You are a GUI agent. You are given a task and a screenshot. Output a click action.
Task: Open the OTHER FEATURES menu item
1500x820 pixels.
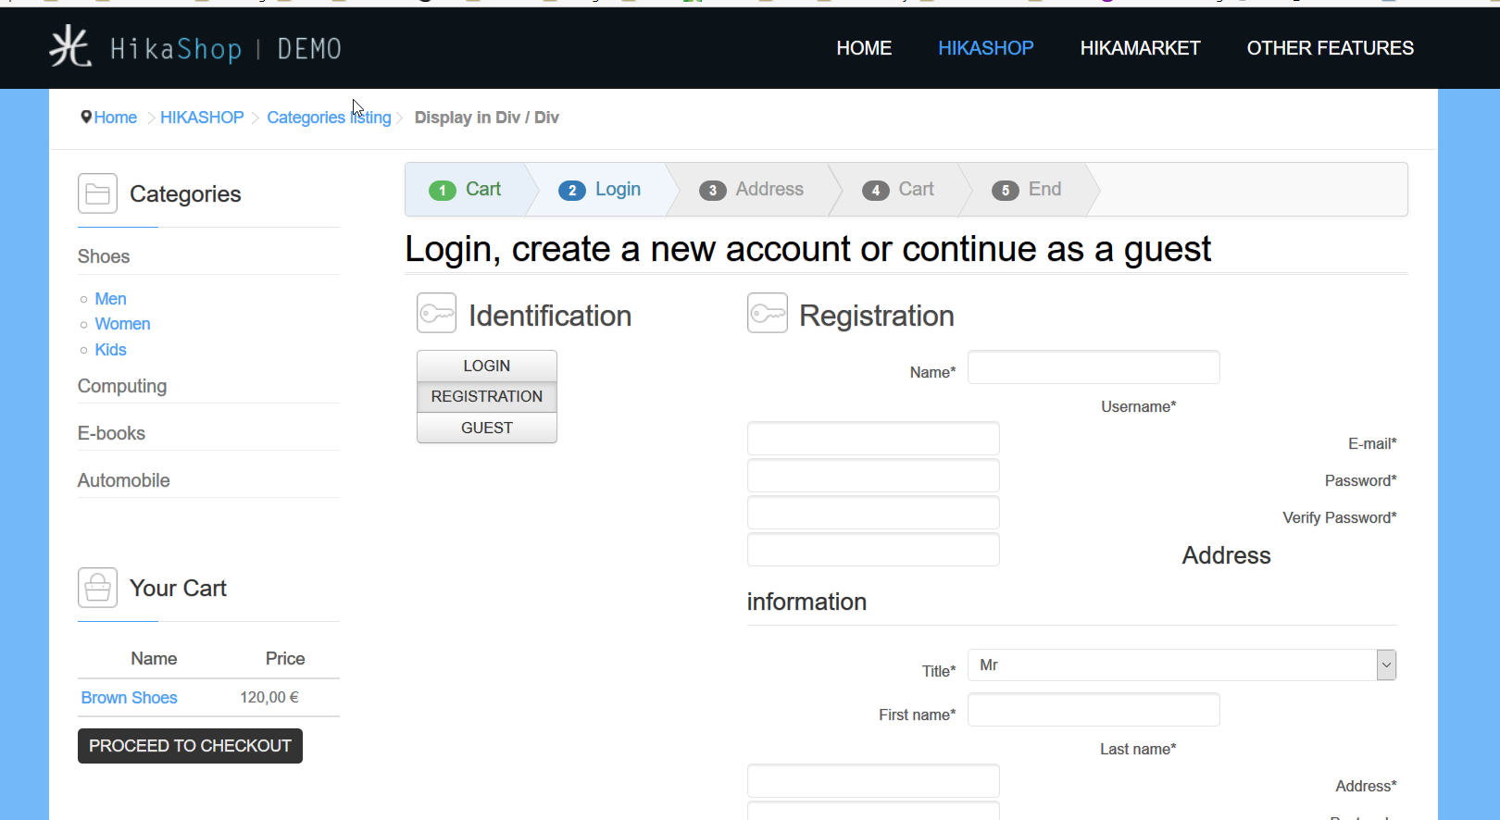tap(1331, 48)
